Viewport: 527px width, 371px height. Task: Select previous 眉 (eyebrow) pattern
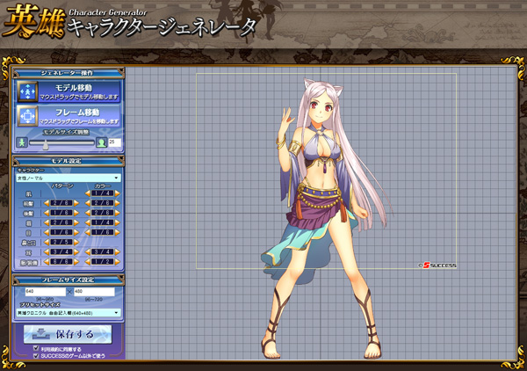(47, 222)
